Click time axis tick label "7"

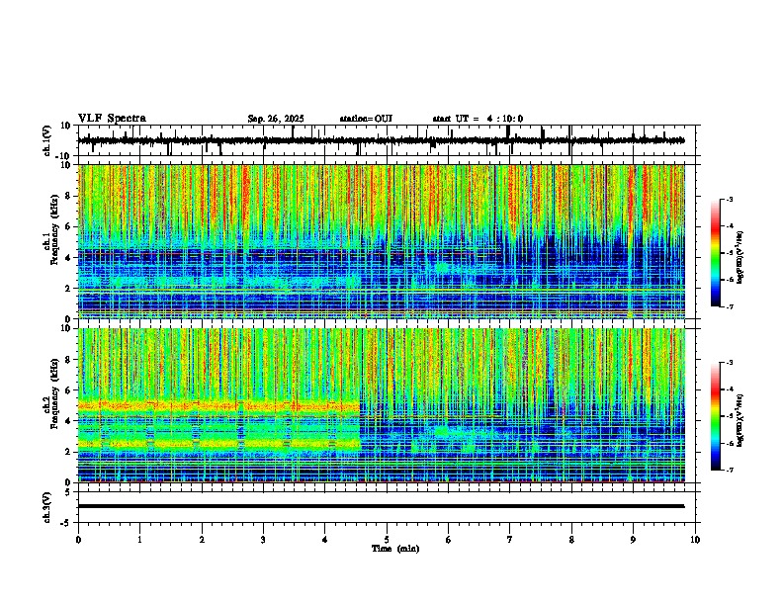[x=510, y=540]
